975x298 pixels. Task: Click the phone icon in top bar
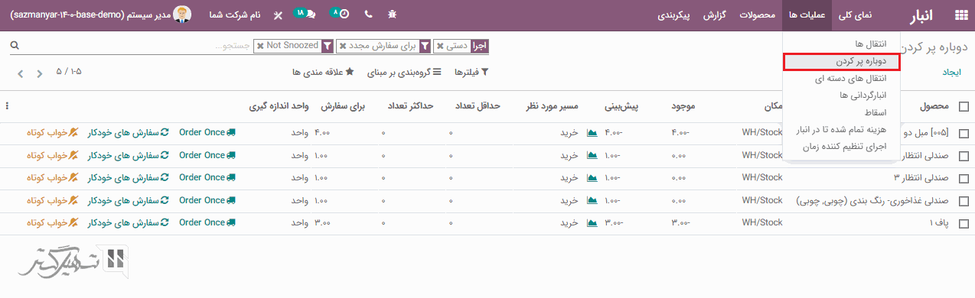[x=369, y=15]
